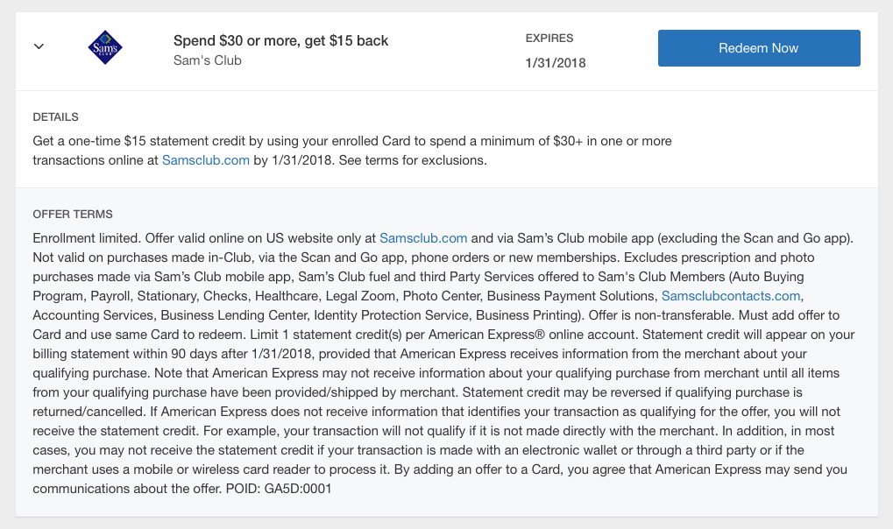Click the 'Enrollment limited' opening text

87,238
